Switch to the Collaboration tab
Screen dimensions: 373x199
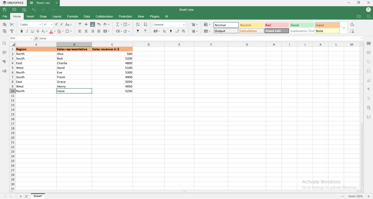[104, 16]
